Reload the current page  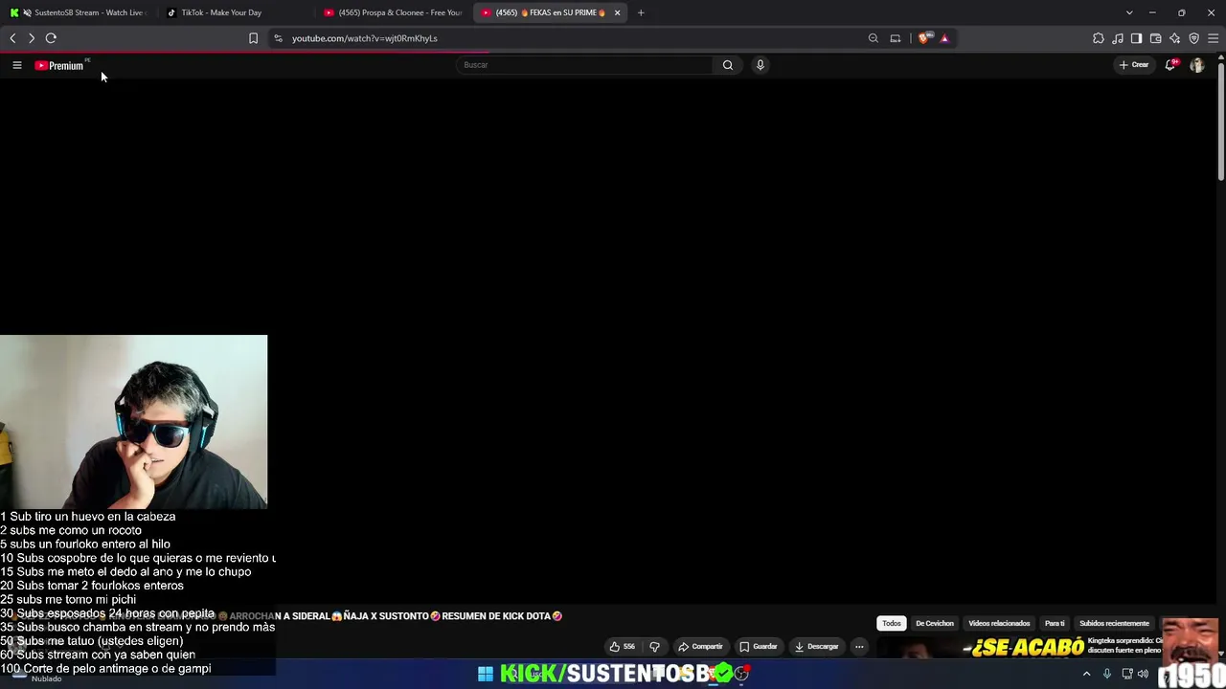51,38
